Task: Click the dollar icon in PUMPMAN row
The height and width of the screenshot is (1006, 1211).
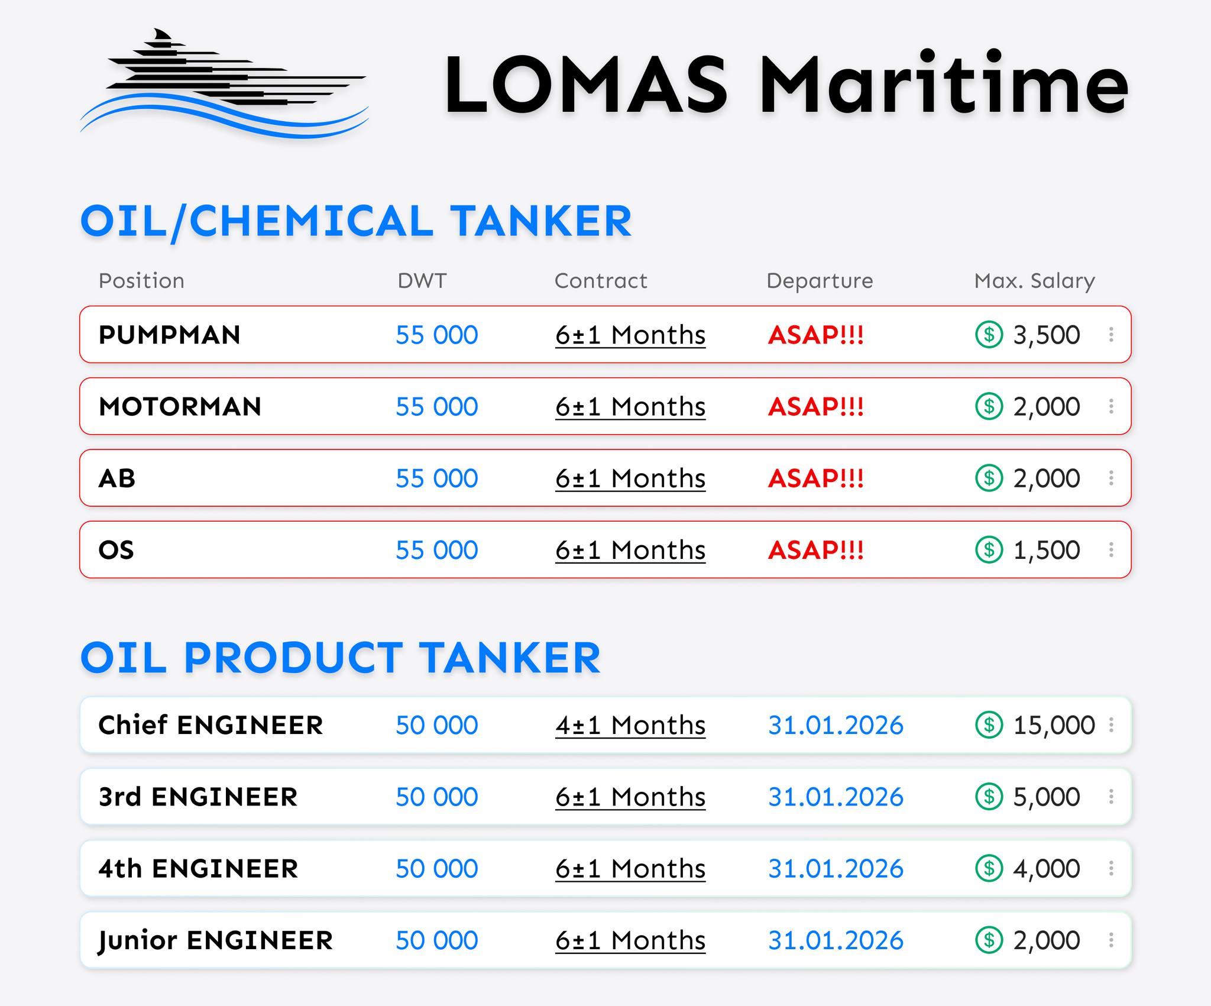Action: point(989,335)
